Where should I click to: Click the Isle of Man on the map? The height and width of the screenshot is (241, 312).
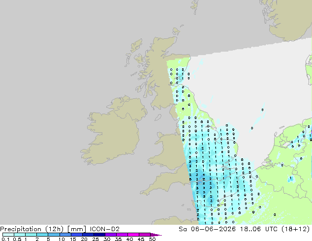coord(158,118)
